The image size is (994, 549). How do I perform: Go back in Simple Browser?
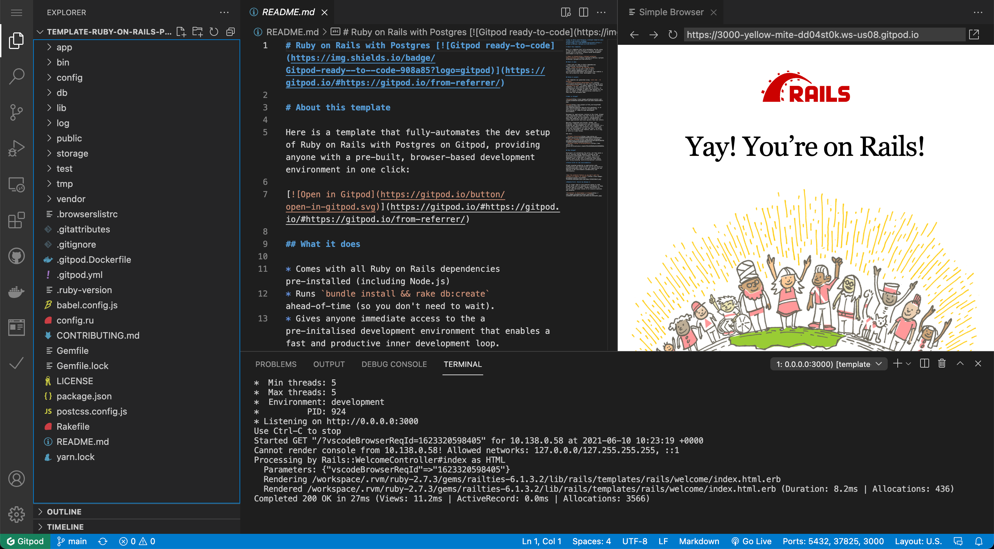point(634,35)
